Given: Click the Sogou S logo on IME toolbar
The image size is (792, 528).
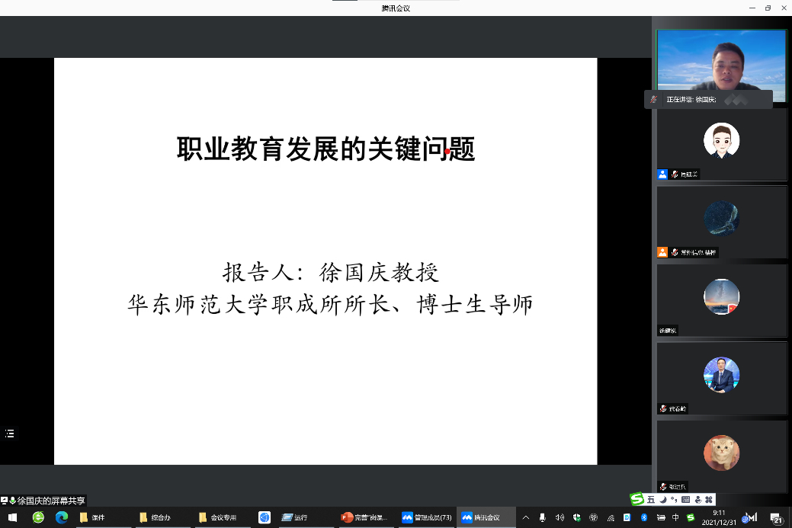Looking at the screenshot, I should click(x=637, y=499).
